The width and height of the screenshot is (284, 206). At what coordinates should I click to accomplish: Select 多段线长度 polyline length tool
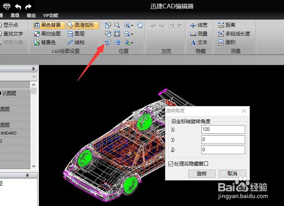(234, 34)
